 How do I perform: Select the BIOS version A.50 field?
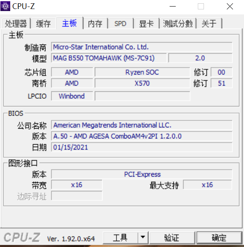(x=142, y=136)
